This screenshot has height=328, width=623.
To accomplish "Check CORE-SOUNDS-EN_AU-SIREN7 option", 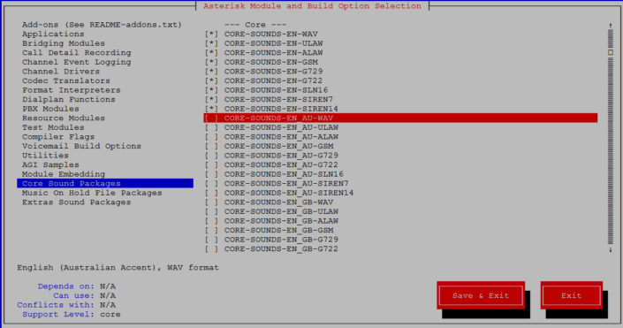I will click(x=211, y=184).
